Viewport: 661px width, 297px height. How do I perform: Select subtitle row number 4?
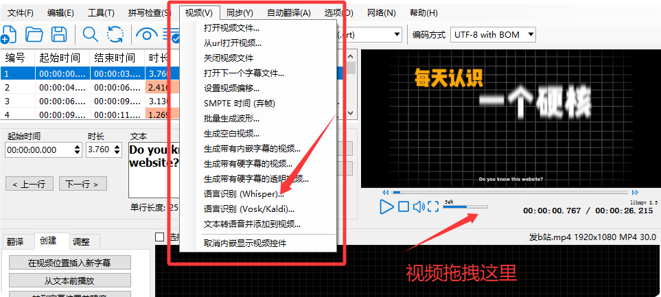click(89, 114)
